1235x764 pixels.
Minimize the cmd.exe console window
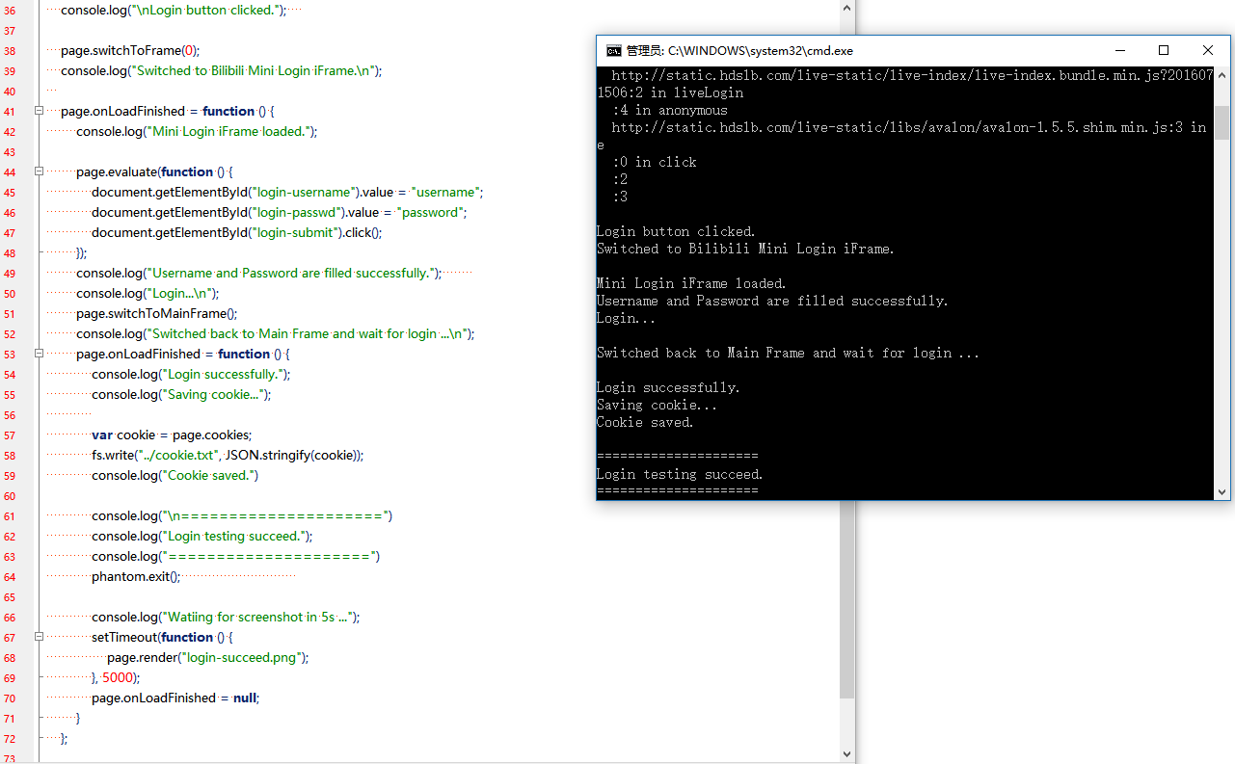point(1120,51)
